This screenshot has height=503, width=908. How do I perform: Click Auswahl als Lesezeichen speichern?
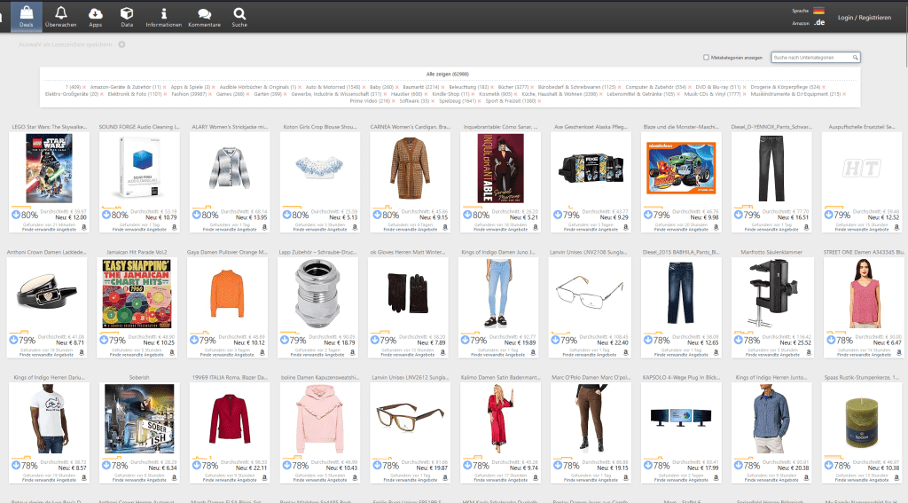[66, 44]
